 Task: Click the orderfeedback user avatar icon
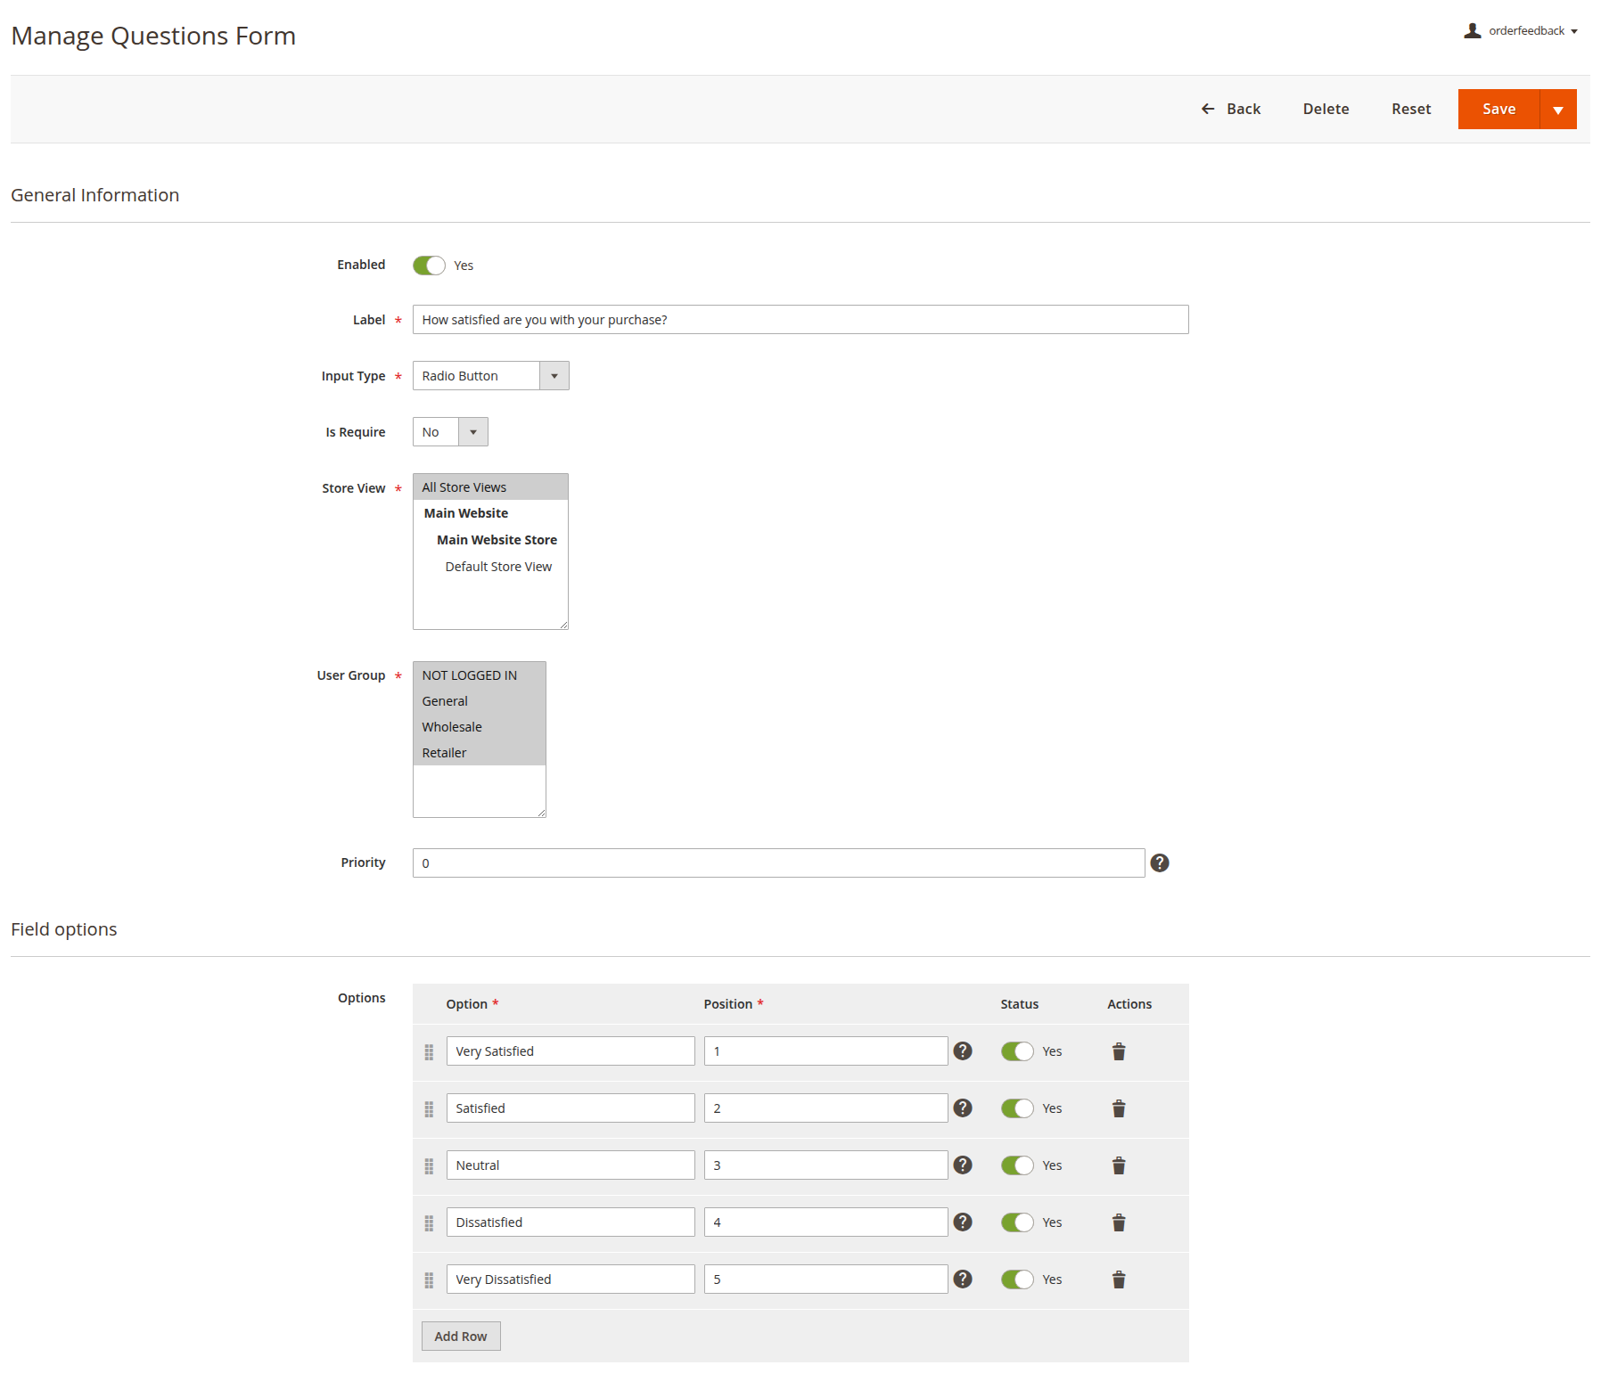pos(1473,31)
